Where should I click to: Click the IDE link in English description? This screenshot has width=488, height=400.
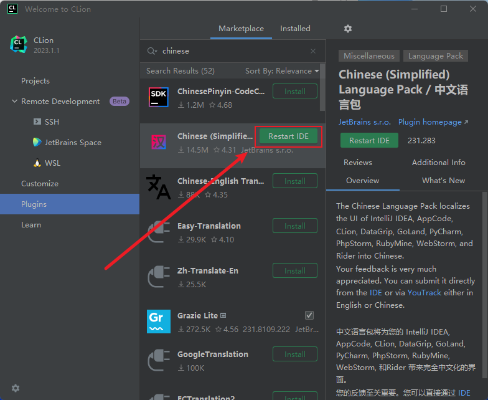pos(376,293)
